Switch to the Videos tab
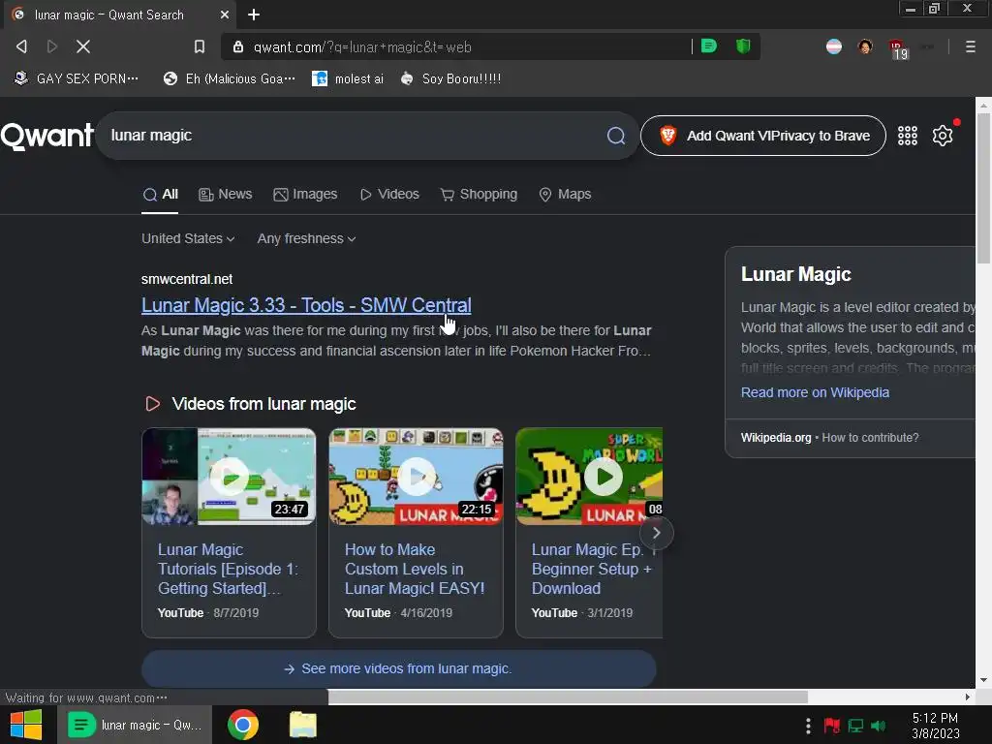The width and height of the screenshot is (992, 744). pos(389,194)
